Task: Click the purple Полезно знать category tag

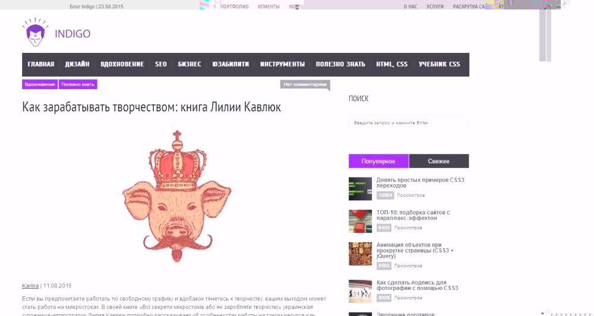Action: (x=78, y=84)
